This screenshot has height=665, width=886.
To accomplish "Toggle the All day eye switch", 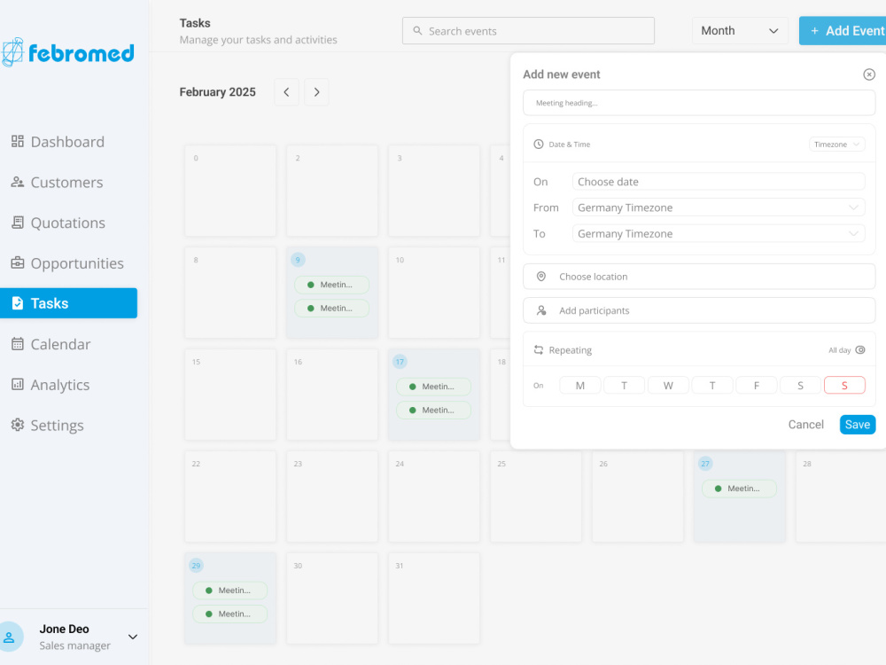I will [860, 350].
